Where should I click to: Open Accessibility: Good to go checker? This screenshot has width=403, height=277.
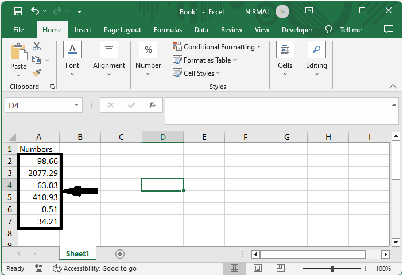point(94,268)
